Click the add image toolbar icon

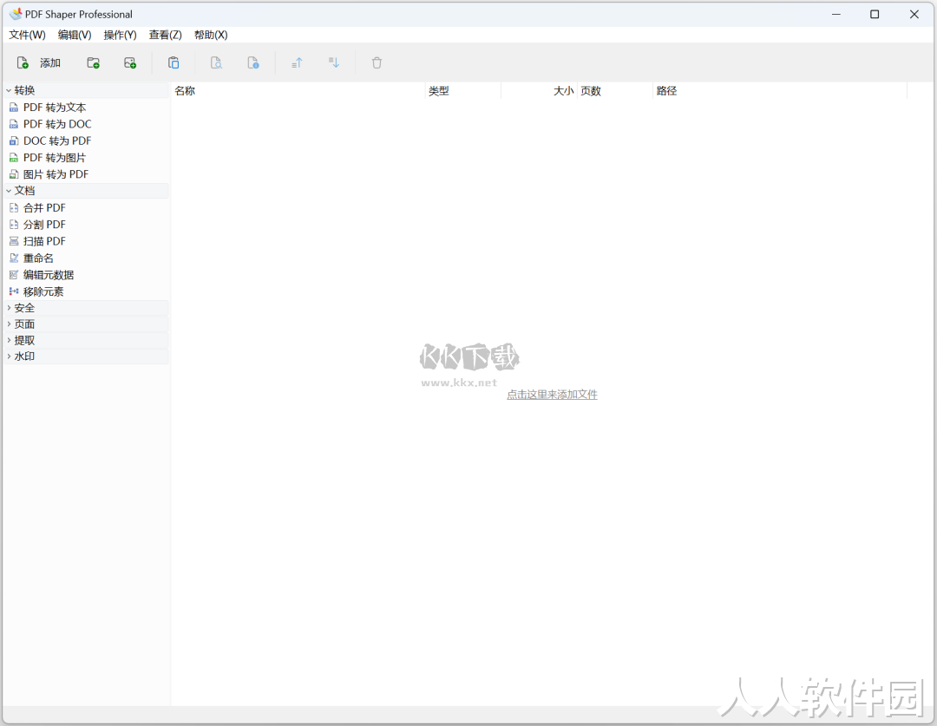click(129, 62)
